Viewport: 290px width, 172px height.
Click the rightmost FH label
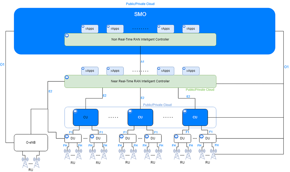[x=217, y=145]
